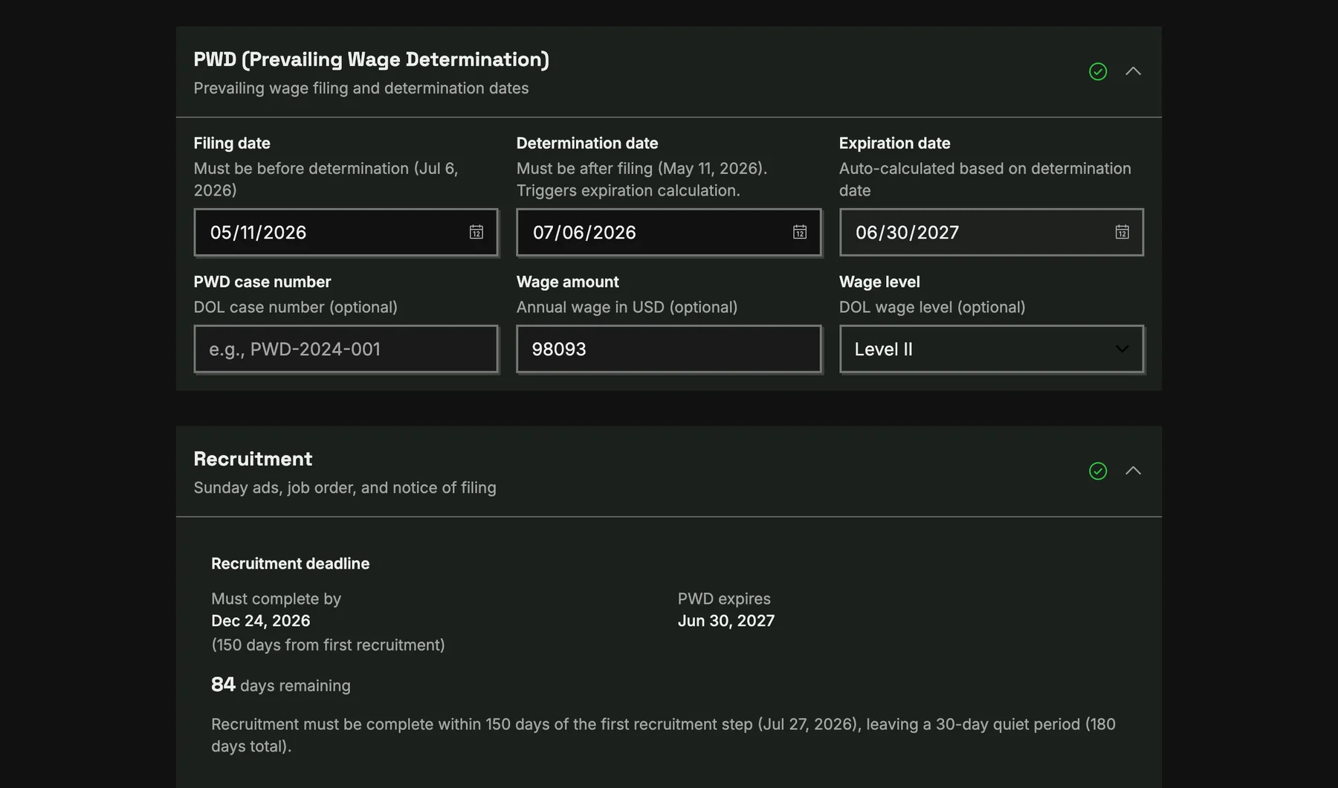Open calendar picker for Determination date

[x=800, y=232]
